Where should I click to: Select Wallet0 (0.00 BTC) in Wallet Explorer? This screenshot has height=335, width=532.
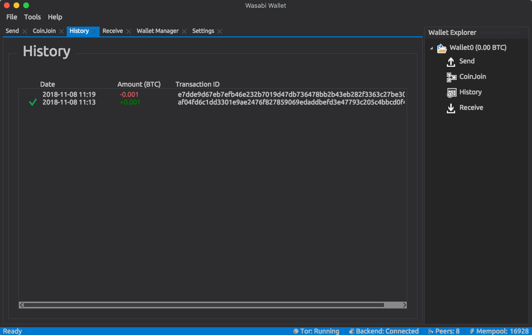[478, 47]
